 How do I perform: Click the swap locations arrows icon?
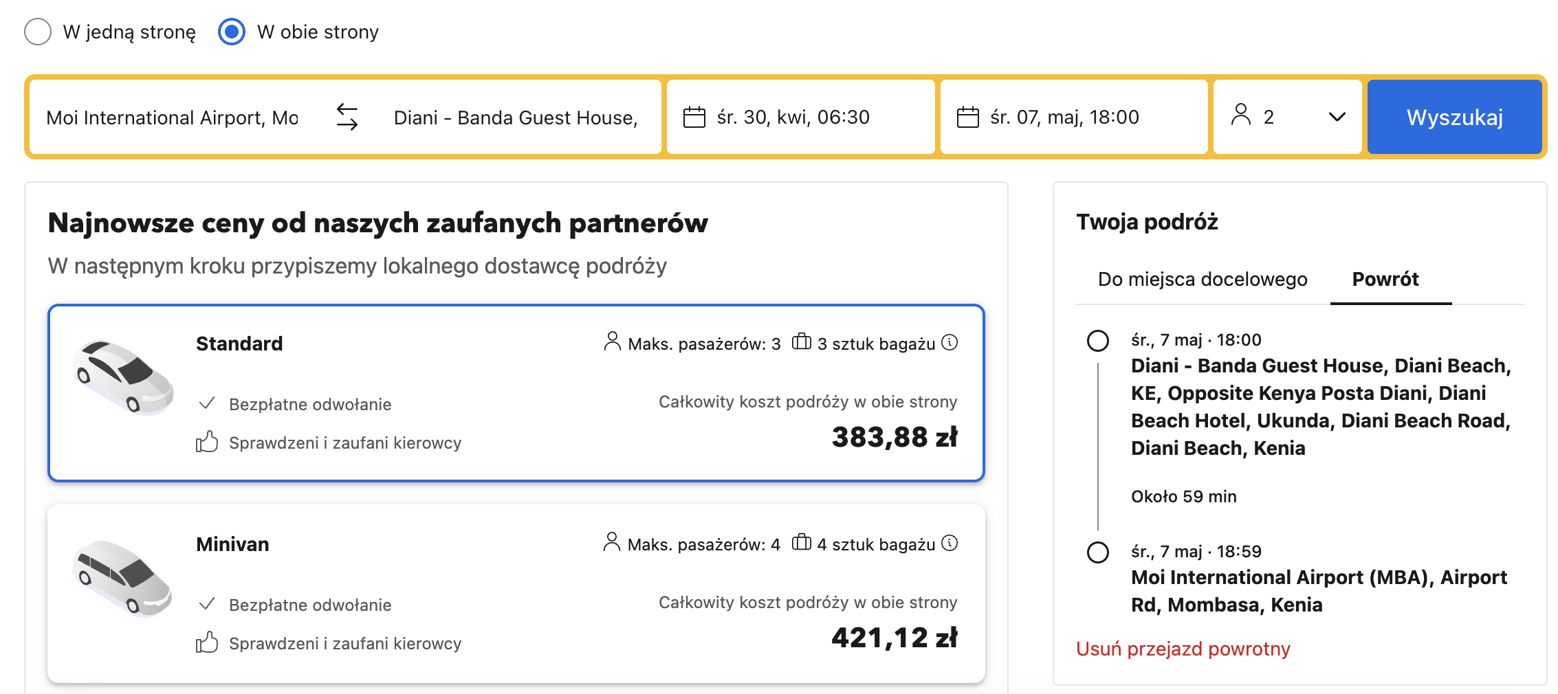click(x=347, y=117)
